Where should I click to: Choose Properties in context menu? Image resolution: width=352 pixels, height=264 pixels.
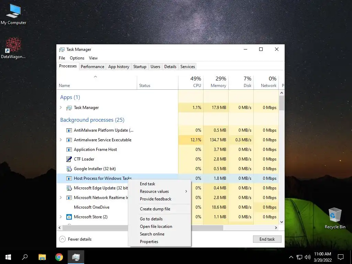160,242
